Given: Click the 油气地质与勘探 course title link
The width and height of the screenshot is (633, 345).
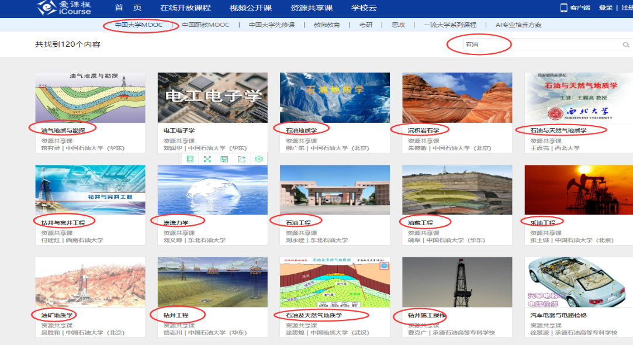Looking at the screenshot, I should coord(63,130).
